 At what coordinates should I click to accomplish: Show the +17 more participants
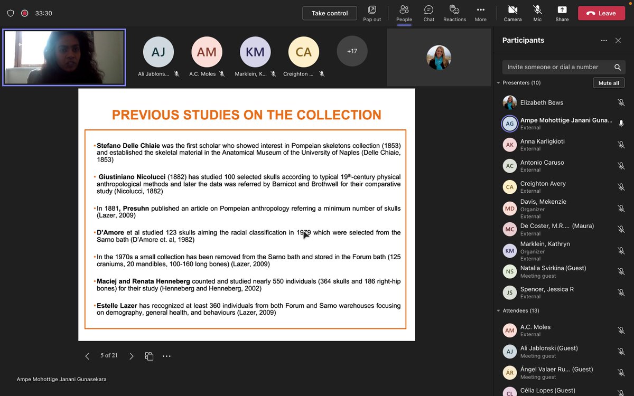(352, 51)
